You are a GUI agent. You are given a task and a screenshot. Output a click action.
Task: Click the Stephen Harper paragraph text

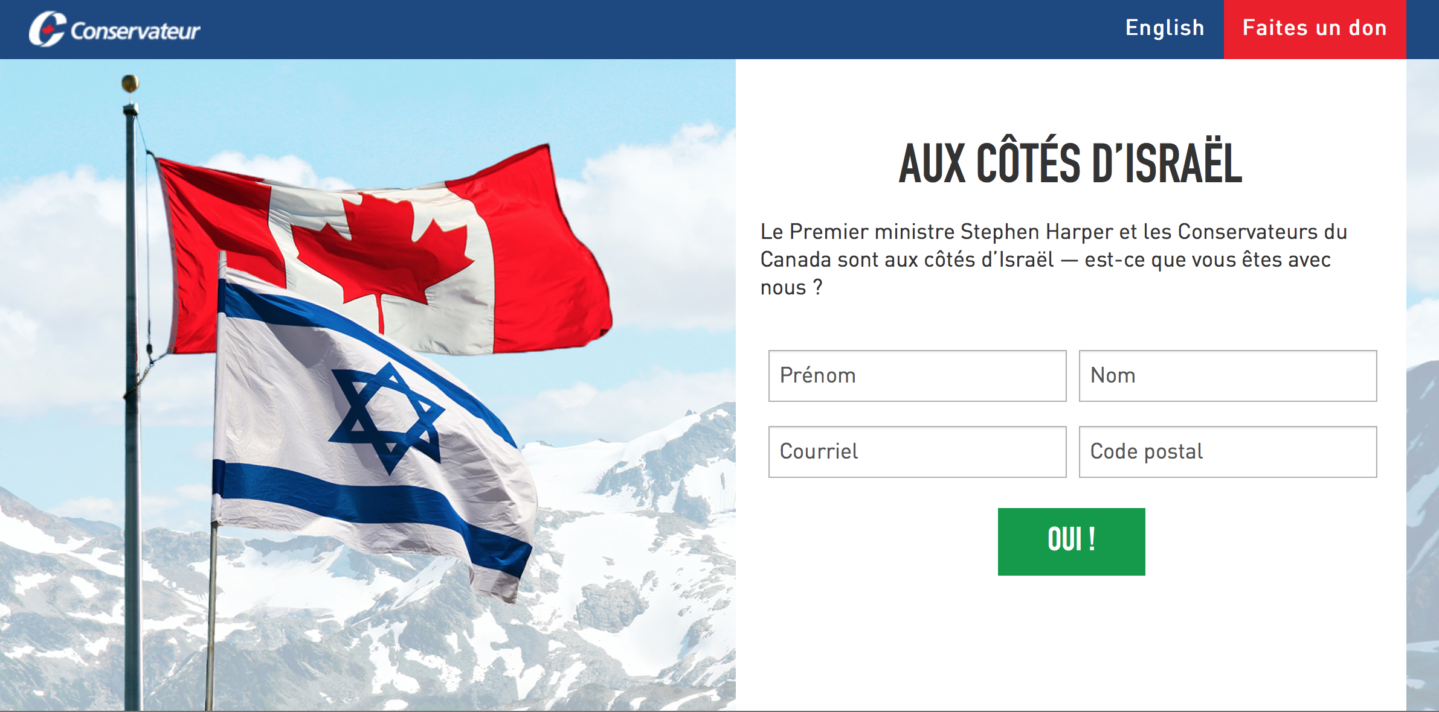[x=1053, y=259]
